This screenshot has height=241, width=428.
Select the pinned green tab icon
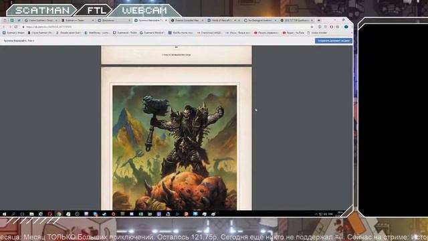(12, 20)
